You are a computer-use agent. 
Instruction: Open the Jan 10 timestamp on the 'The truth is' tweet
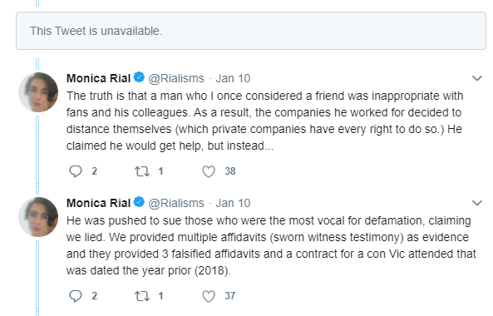pyautogui.click(x=233, y=78)
